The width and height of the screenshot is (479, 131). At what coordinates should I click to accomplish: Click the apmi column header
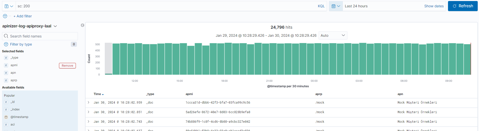pos(189,94)
